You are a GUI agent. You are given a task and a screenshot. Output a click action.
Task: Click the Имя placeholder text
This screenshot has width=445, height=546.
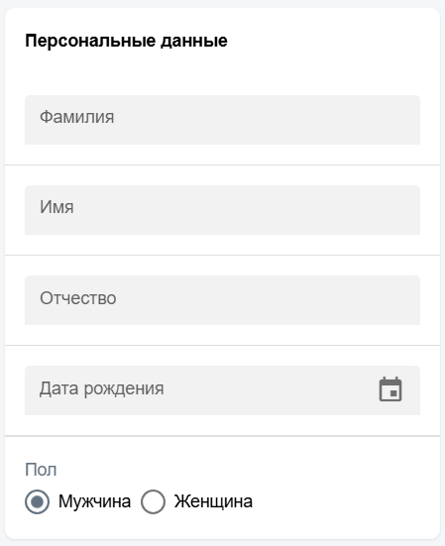[56, 207]
